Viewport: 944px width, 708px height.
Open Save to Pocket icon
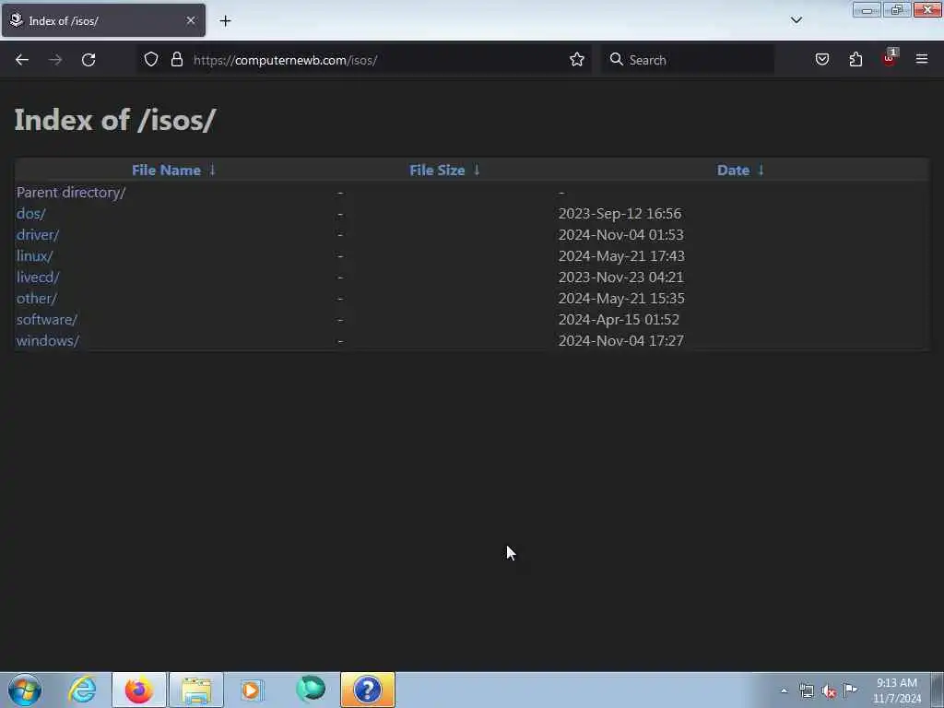point(822,60)
